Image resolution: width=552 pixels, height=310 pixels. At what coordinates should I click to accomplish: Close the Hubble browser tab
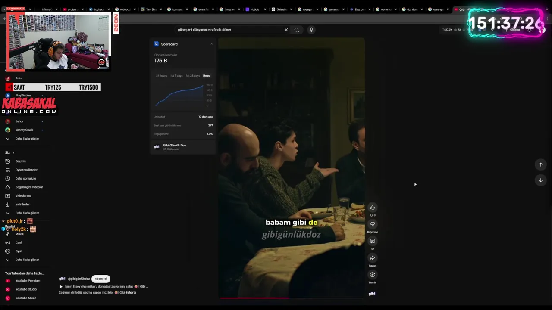(265, 9)
